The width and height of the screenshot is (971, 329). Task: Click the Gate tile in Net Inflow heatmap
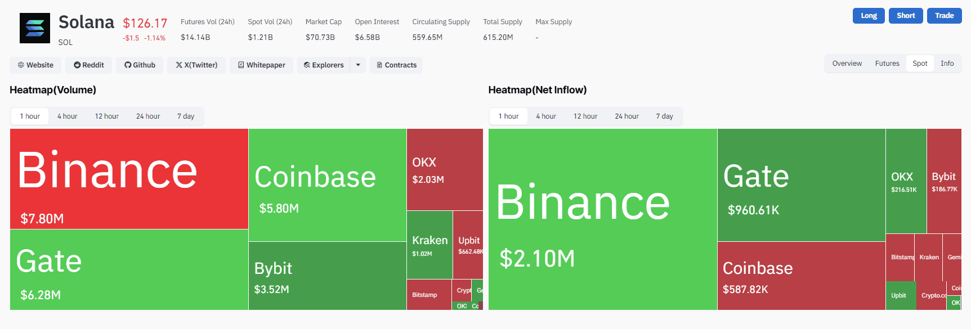coord(801,185)
